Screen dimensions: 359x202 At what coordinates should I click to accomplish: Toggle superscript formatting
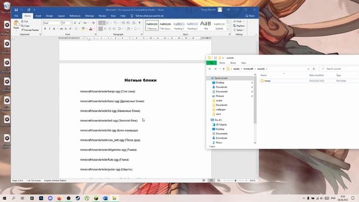tap(70, 29)
